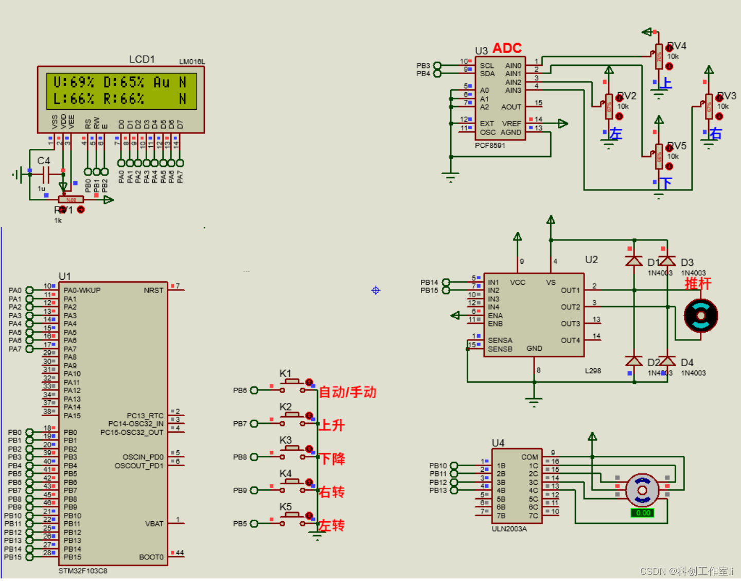
Task: Toggle the red latch dot on K1
Action: click(x=309, y=382)
